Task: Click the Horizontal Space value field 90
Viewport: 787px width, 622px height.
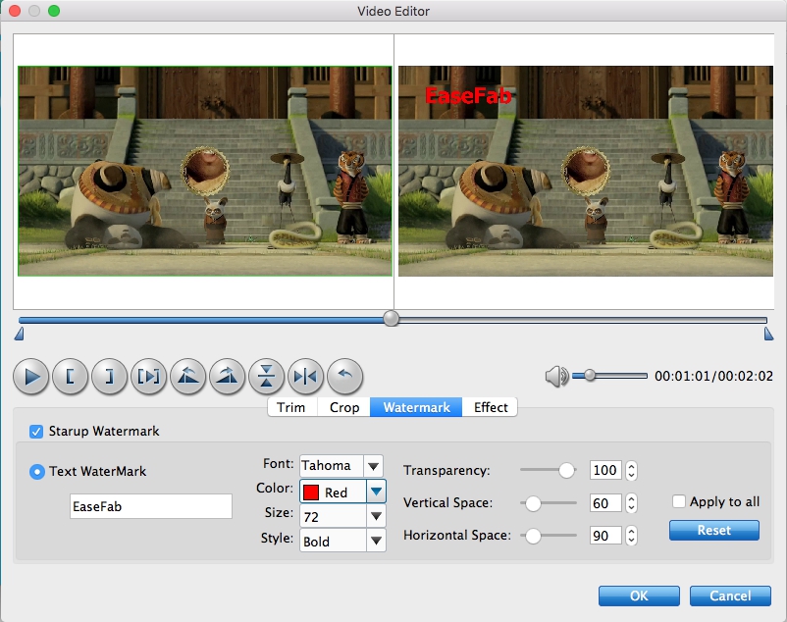Action: click(x=605, y=536)
